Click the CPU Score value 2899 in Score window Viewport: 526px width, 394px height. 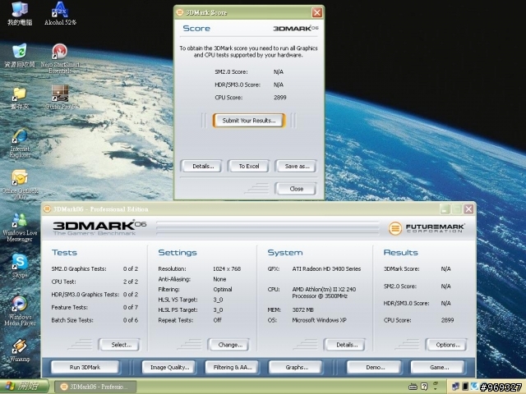click(279, 98)
